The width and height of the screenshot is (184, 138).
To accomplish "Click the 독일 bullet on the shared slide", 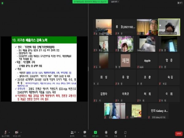I will pos(25,62).
